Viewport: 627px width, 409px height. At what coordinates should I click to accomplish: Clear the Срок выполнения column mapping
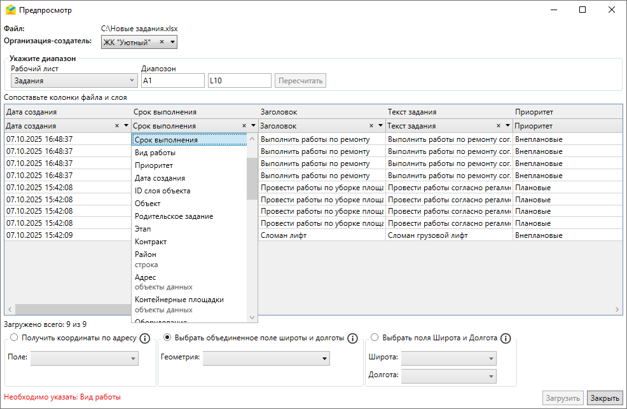pos(244,126)
